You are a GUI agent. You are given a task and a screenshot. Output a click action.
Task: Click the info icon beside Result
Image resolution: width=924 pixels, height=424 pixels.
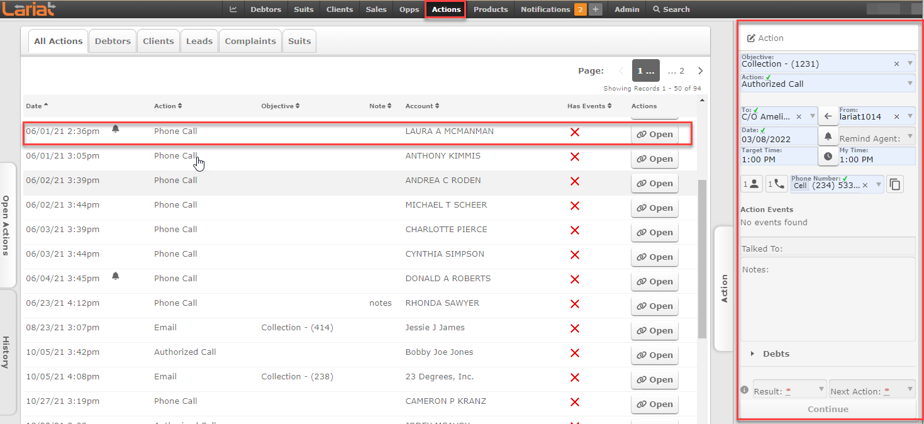[x=745, y=390]
